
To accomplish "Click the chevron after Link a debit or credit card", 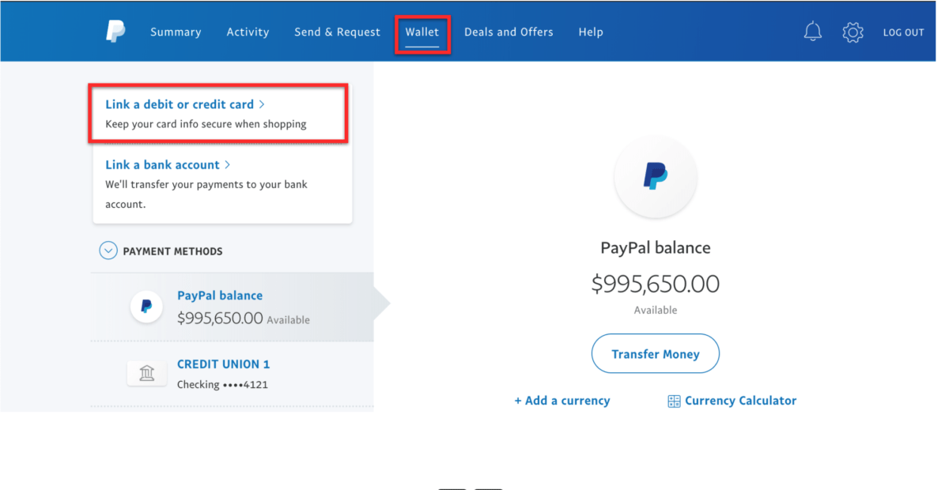I will click(x=262, y=104).
